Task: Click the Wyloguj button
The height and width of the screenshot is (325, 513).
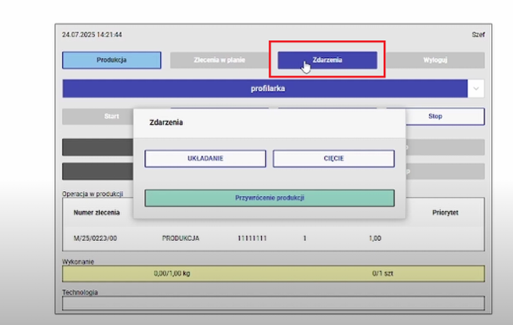Action: [435, 60]
